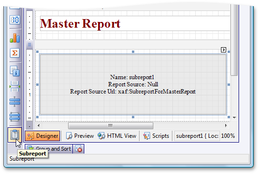Click the vertical scrollbar down arrow

[x=234, y=118]
